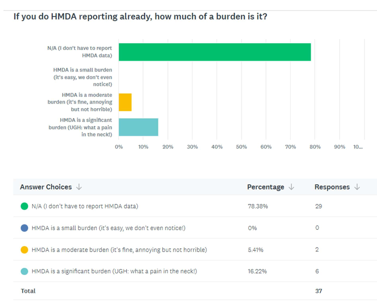
Task: Click the Responses sort arrow
Action: 357,187
